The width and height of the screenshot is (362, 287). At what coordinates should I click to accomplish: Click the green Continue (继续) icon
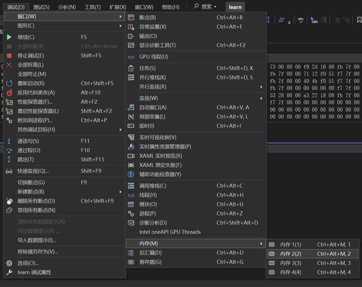pos(9,37)
